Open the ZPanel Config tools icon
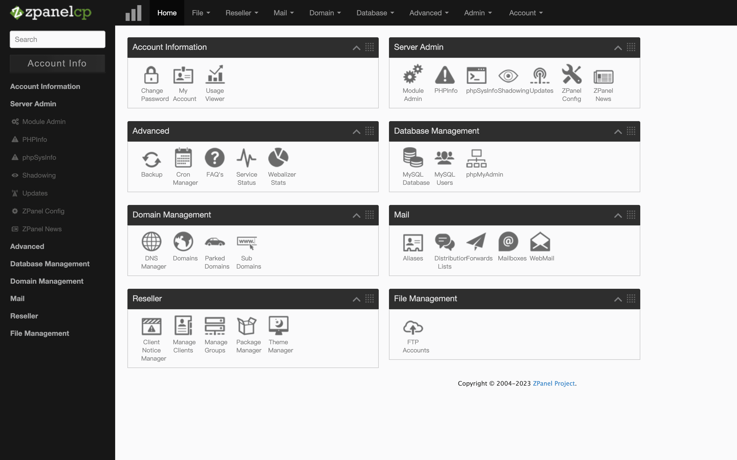The image size is (737, 460). [571, 74]
